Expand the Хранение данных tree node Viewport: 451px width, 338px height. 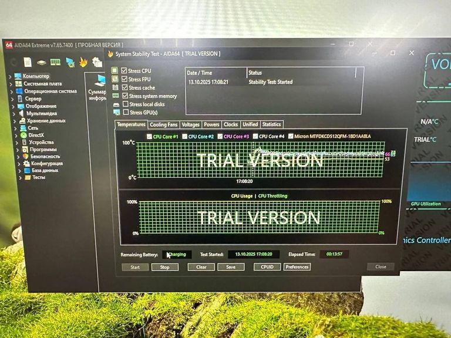click(x=15, y=121)
